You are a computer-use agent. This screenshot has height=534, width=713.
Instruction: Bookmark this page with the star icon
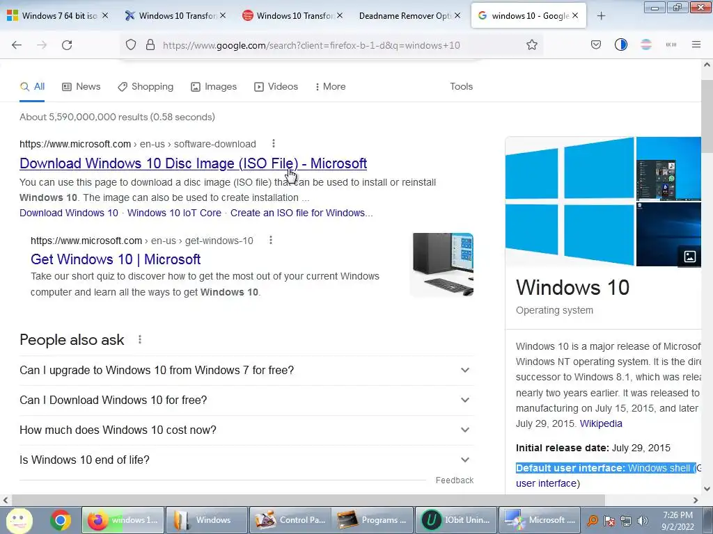[x=531, y=45]
